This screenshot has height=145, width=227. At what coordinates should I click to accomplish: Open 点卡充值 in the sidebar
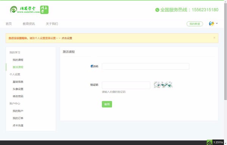pyautogui.click(x=18, y=125)
